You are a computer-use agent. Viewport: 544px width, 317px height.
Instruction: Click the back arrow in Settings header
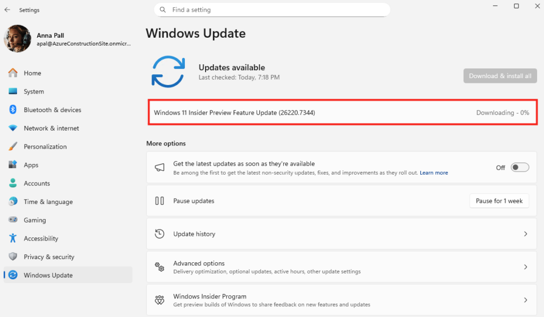(x=7, y=10)
